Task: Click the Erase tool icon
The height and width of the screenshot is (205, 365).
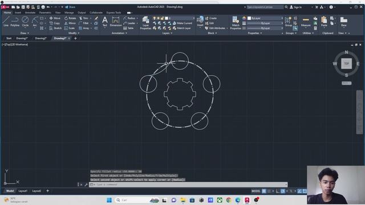Action: [96, 18]
